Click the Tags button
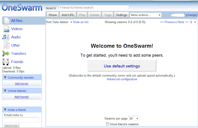The image size is (198, 128). point(108,15)
